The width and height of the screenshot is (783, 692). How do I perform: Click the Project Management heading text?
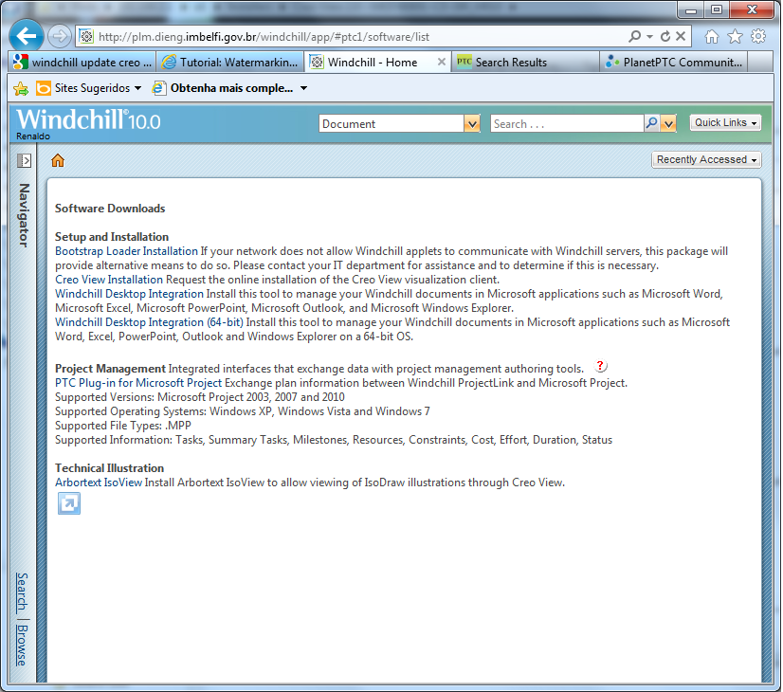pyautogui.click(x=110, y=369)
